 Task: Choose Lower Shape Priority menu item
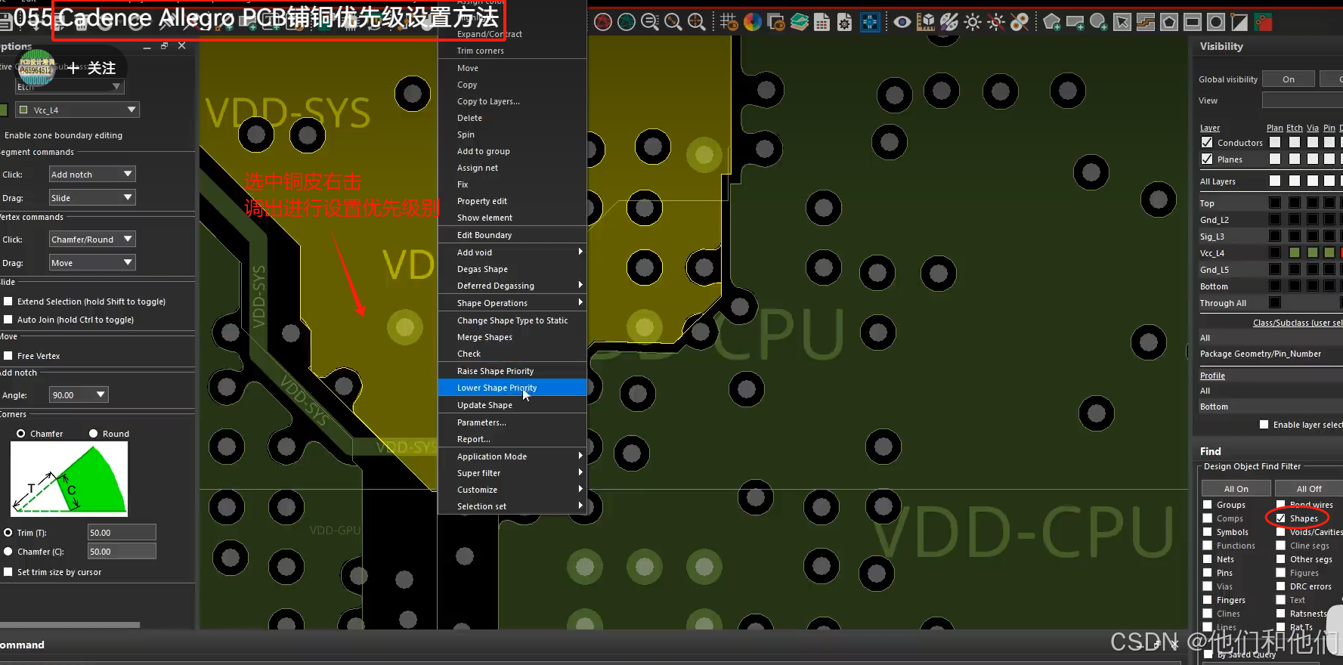coord(512,388)
